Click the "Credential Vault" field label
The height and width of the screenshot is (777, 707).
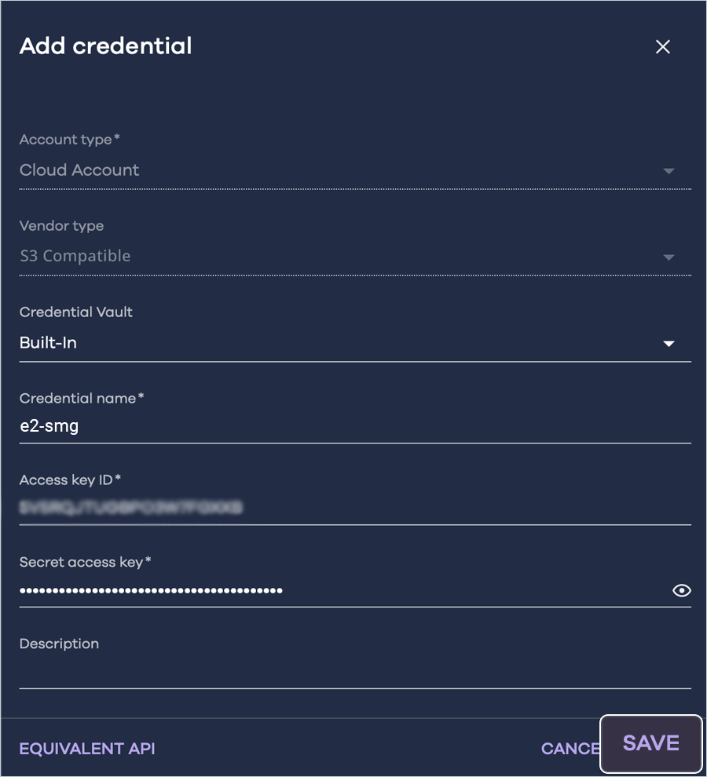point(76,312)
